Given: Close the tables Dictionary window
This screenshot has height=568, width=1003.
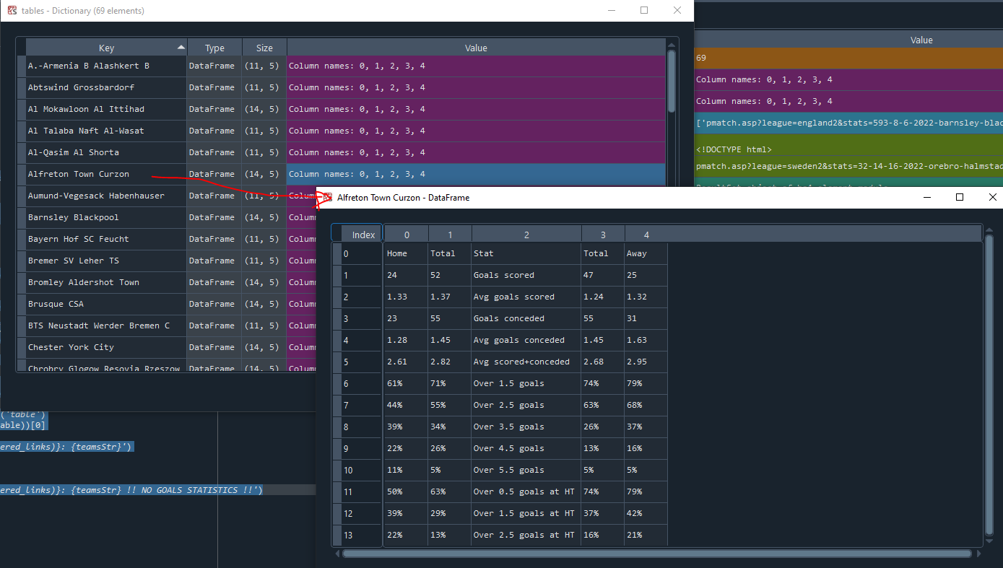Looking at the screenshot, I should (677, 11).
